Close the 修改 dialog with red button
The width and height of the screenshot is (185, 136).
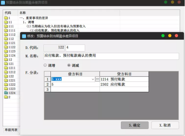coord(177,36)
